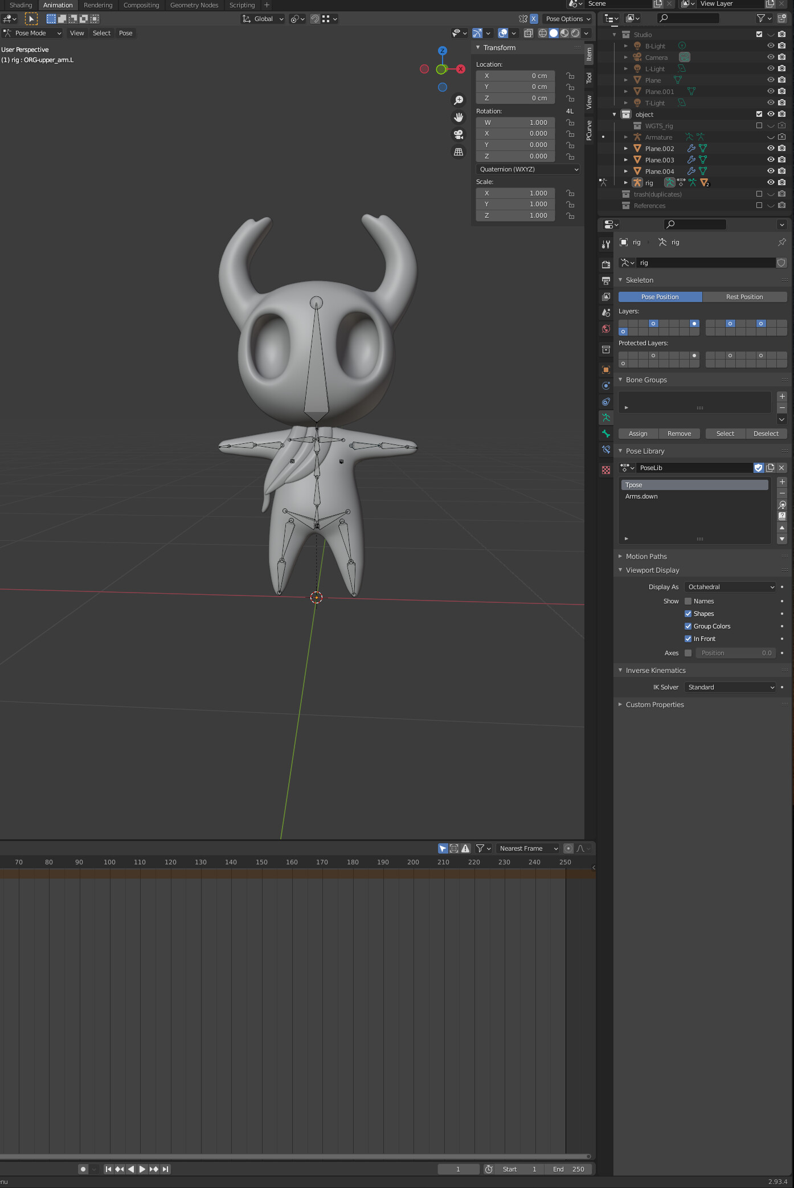Screen dimensions: 794x1188
Task: Open the Object Constraints properties tab
Action: [x=606, y=402]
